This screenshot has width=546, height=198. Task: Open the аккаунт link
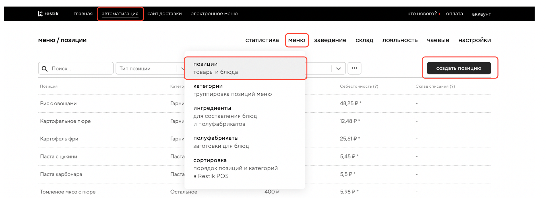coord(481,14)
